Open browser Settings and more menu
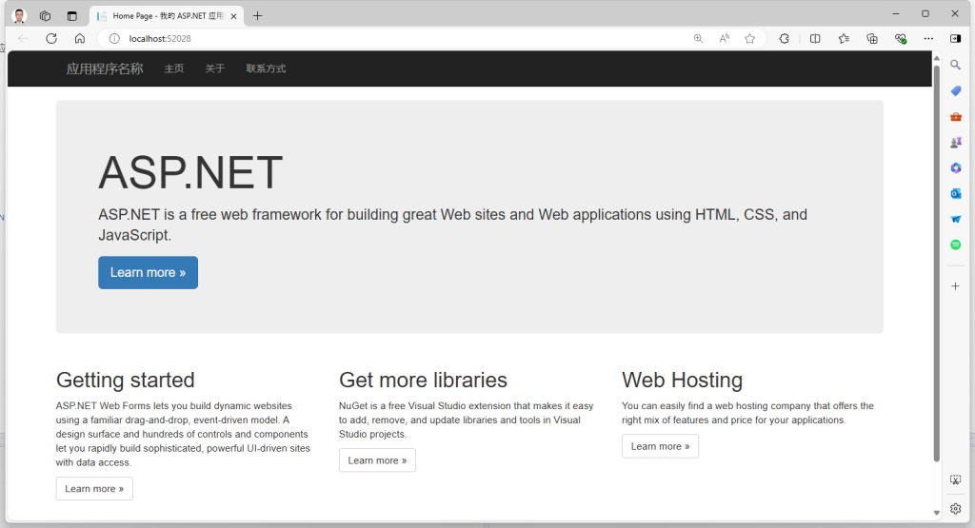 click(928, 39)
